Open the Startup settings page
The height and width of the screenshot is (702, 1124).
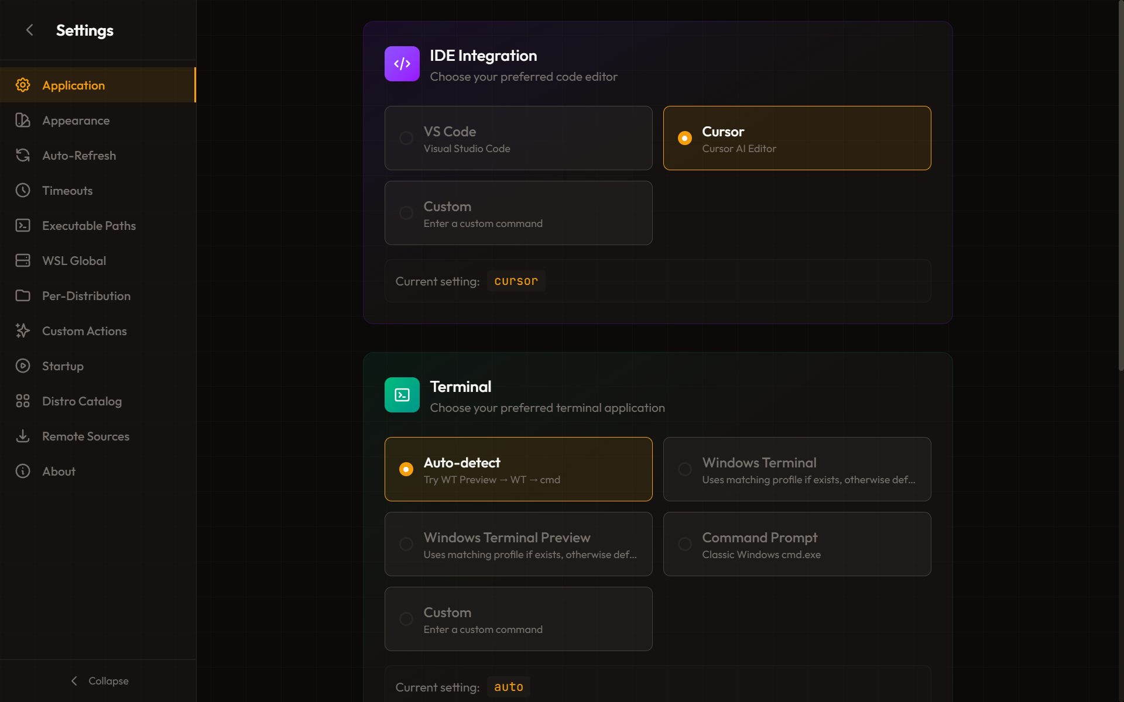[63, 366]
